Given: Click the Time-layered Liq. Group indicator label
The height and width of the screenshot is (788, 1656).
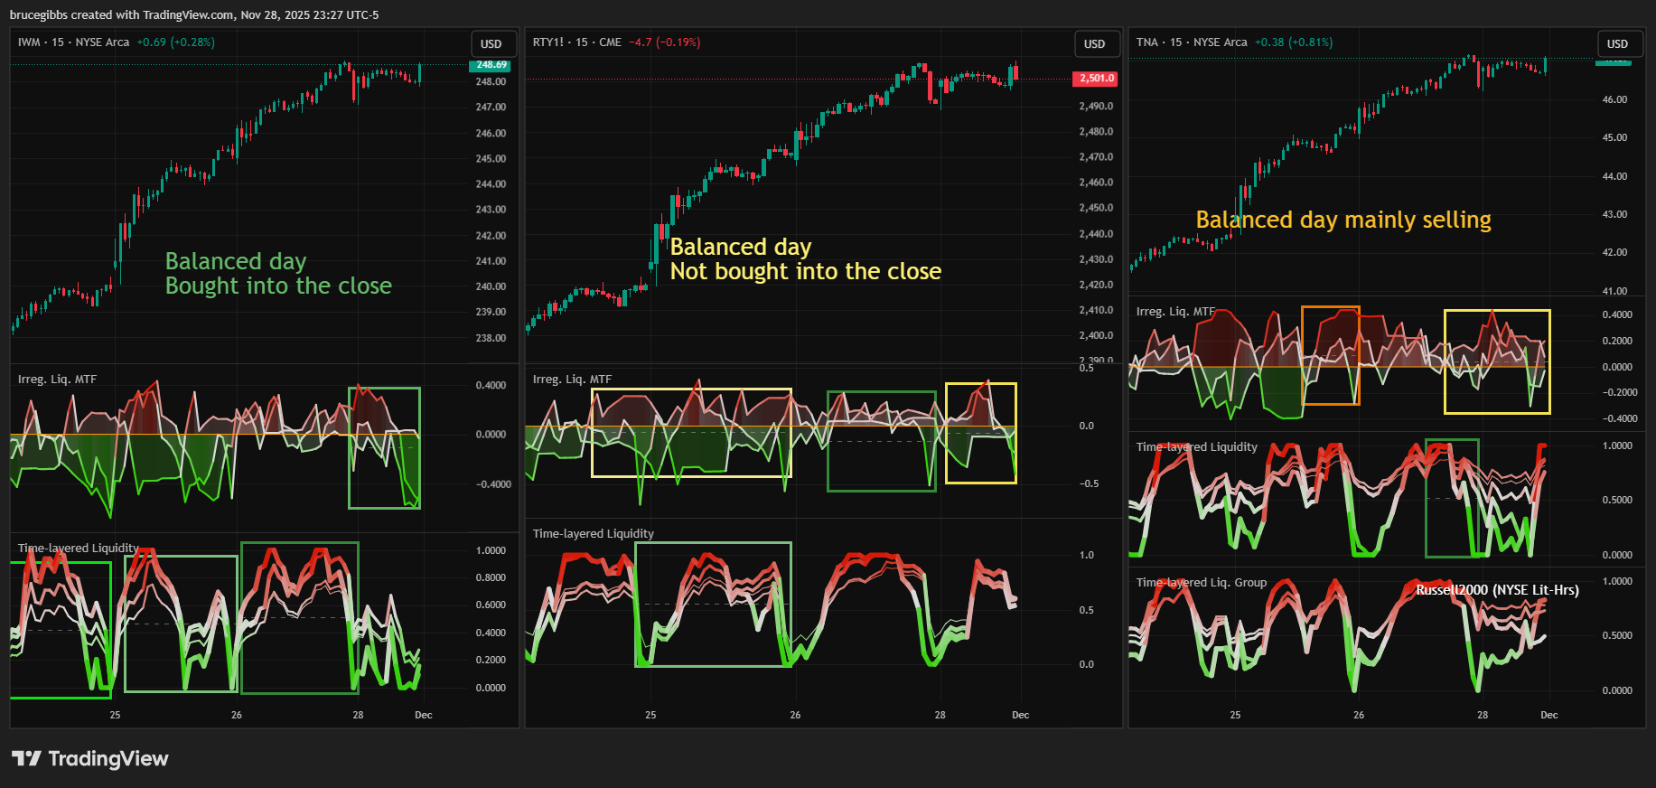Looking at the screenshot, I should click(x=1201, y=583).
